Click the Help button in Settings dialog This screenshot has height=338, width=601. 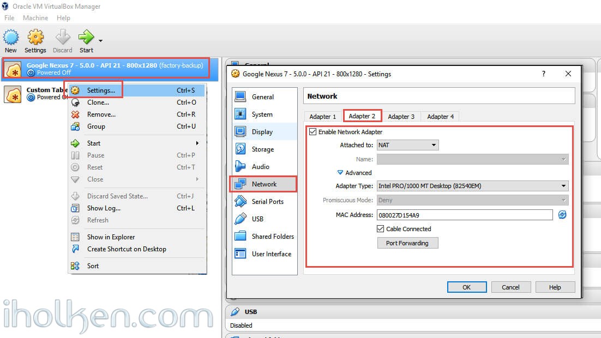pos(555,287)
